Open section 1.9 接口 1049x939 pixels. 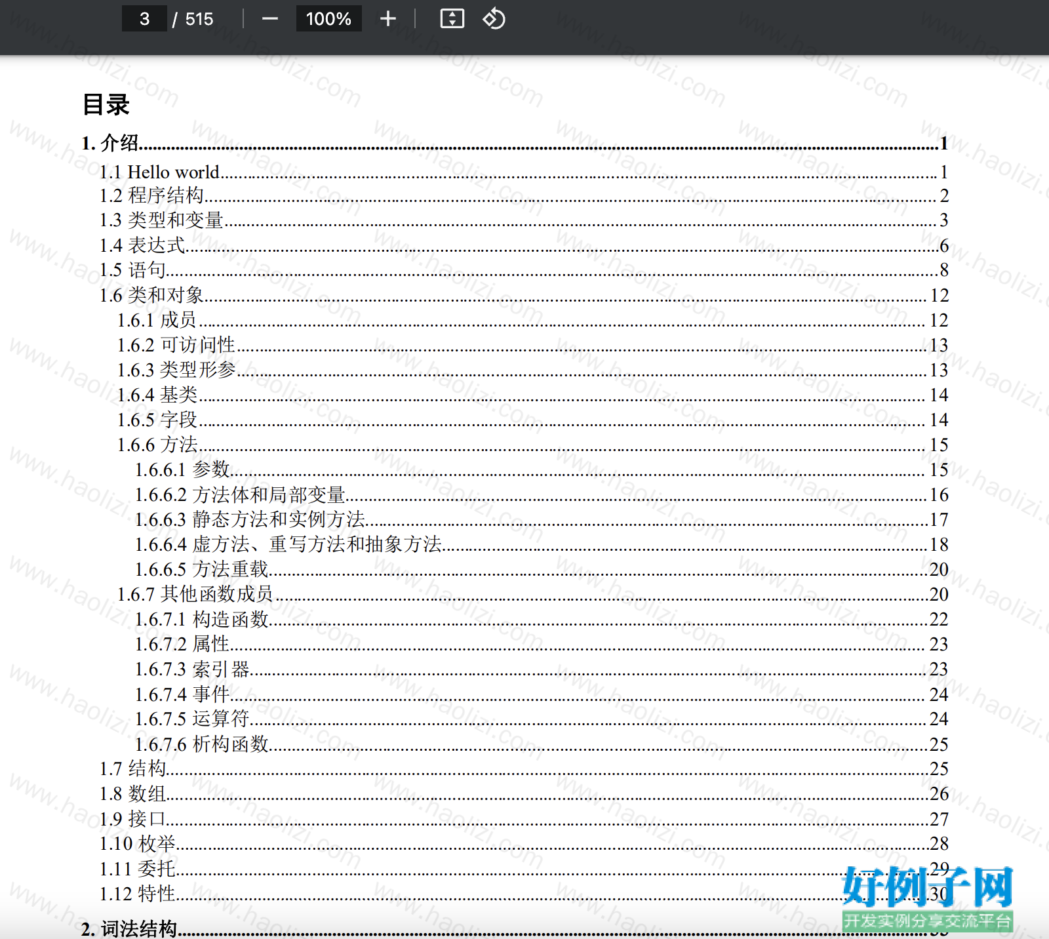click(524, 818)
